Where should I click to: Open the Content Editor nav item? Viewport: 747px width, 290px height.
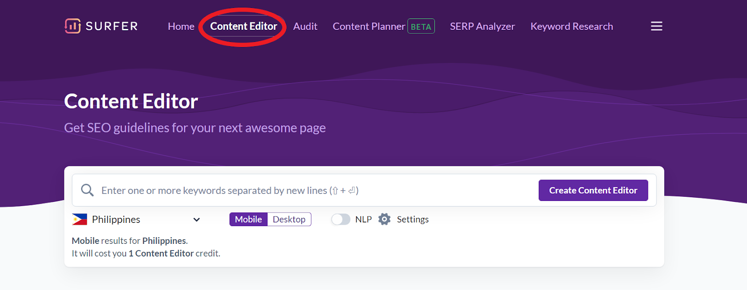coord(244,27)
